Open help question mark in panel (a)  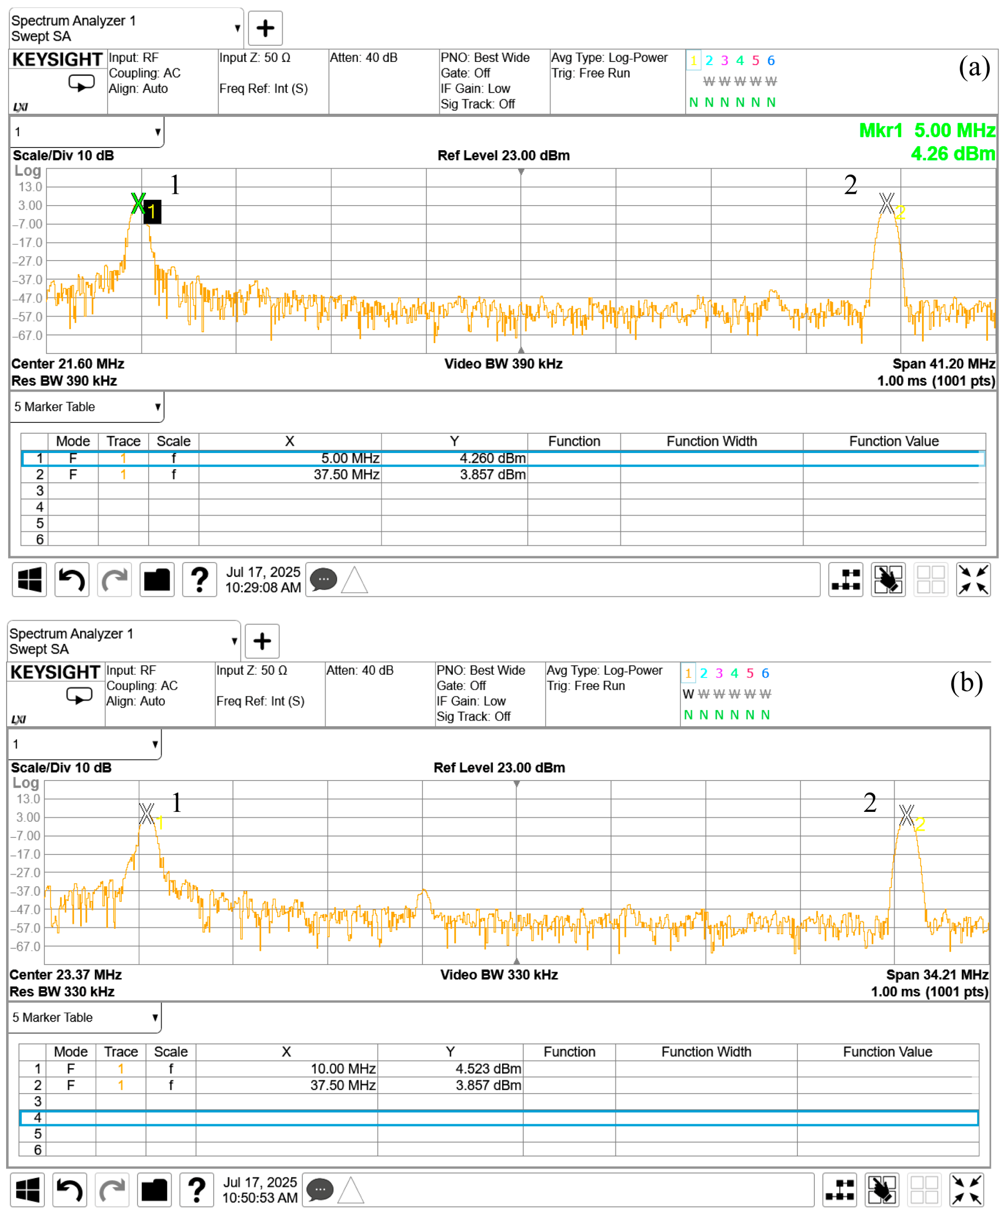200,580
